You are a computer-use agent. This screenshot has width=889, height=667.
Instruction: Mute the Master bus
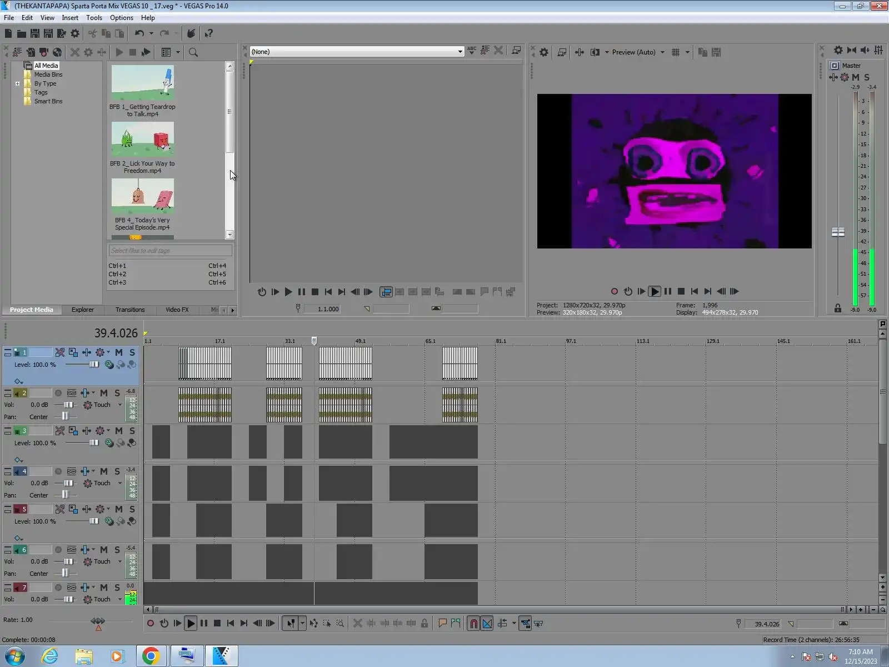(x=856, y=77)
